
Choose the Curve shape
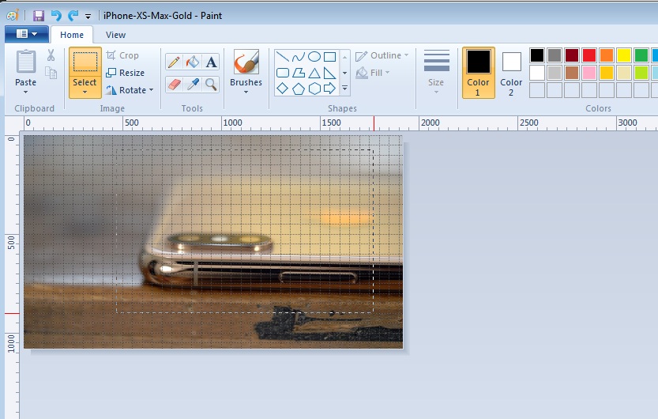click(x=299, y=57)
